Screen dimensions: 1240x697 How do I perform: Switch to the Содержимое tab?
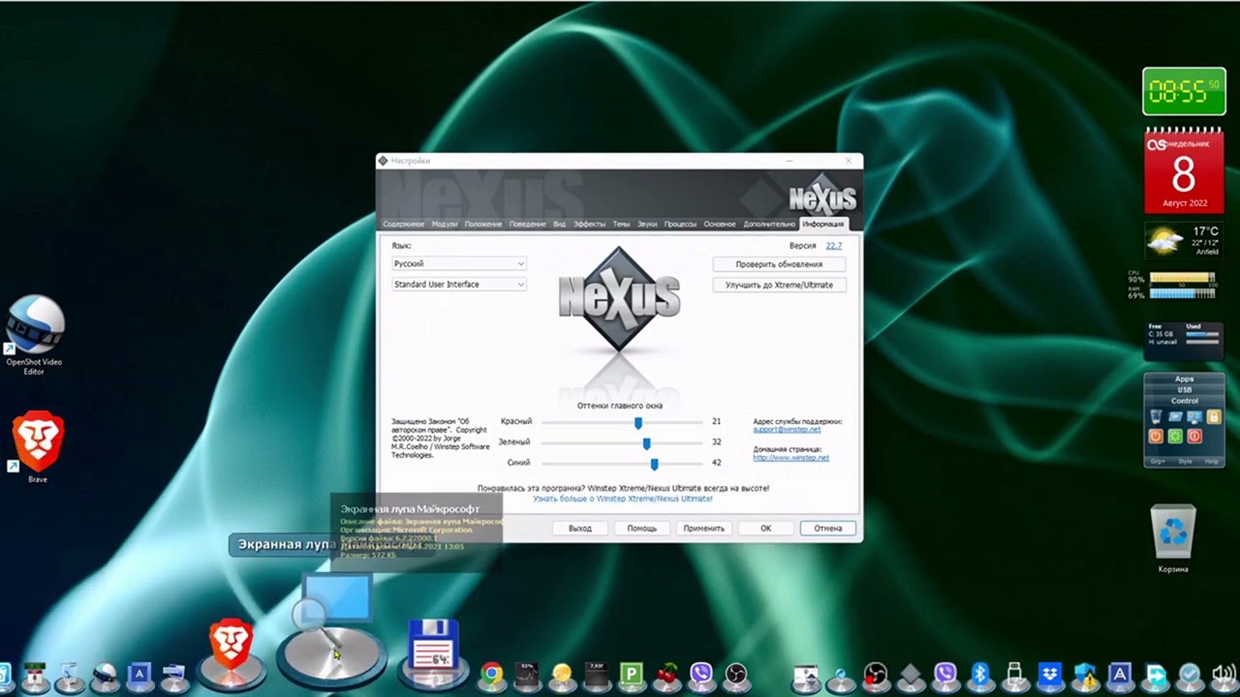tap(403, 224)
